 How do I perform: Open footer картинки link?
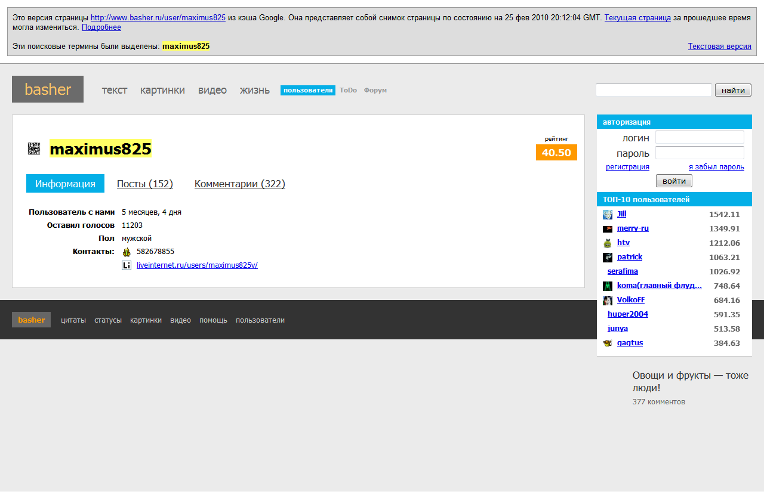146,320
